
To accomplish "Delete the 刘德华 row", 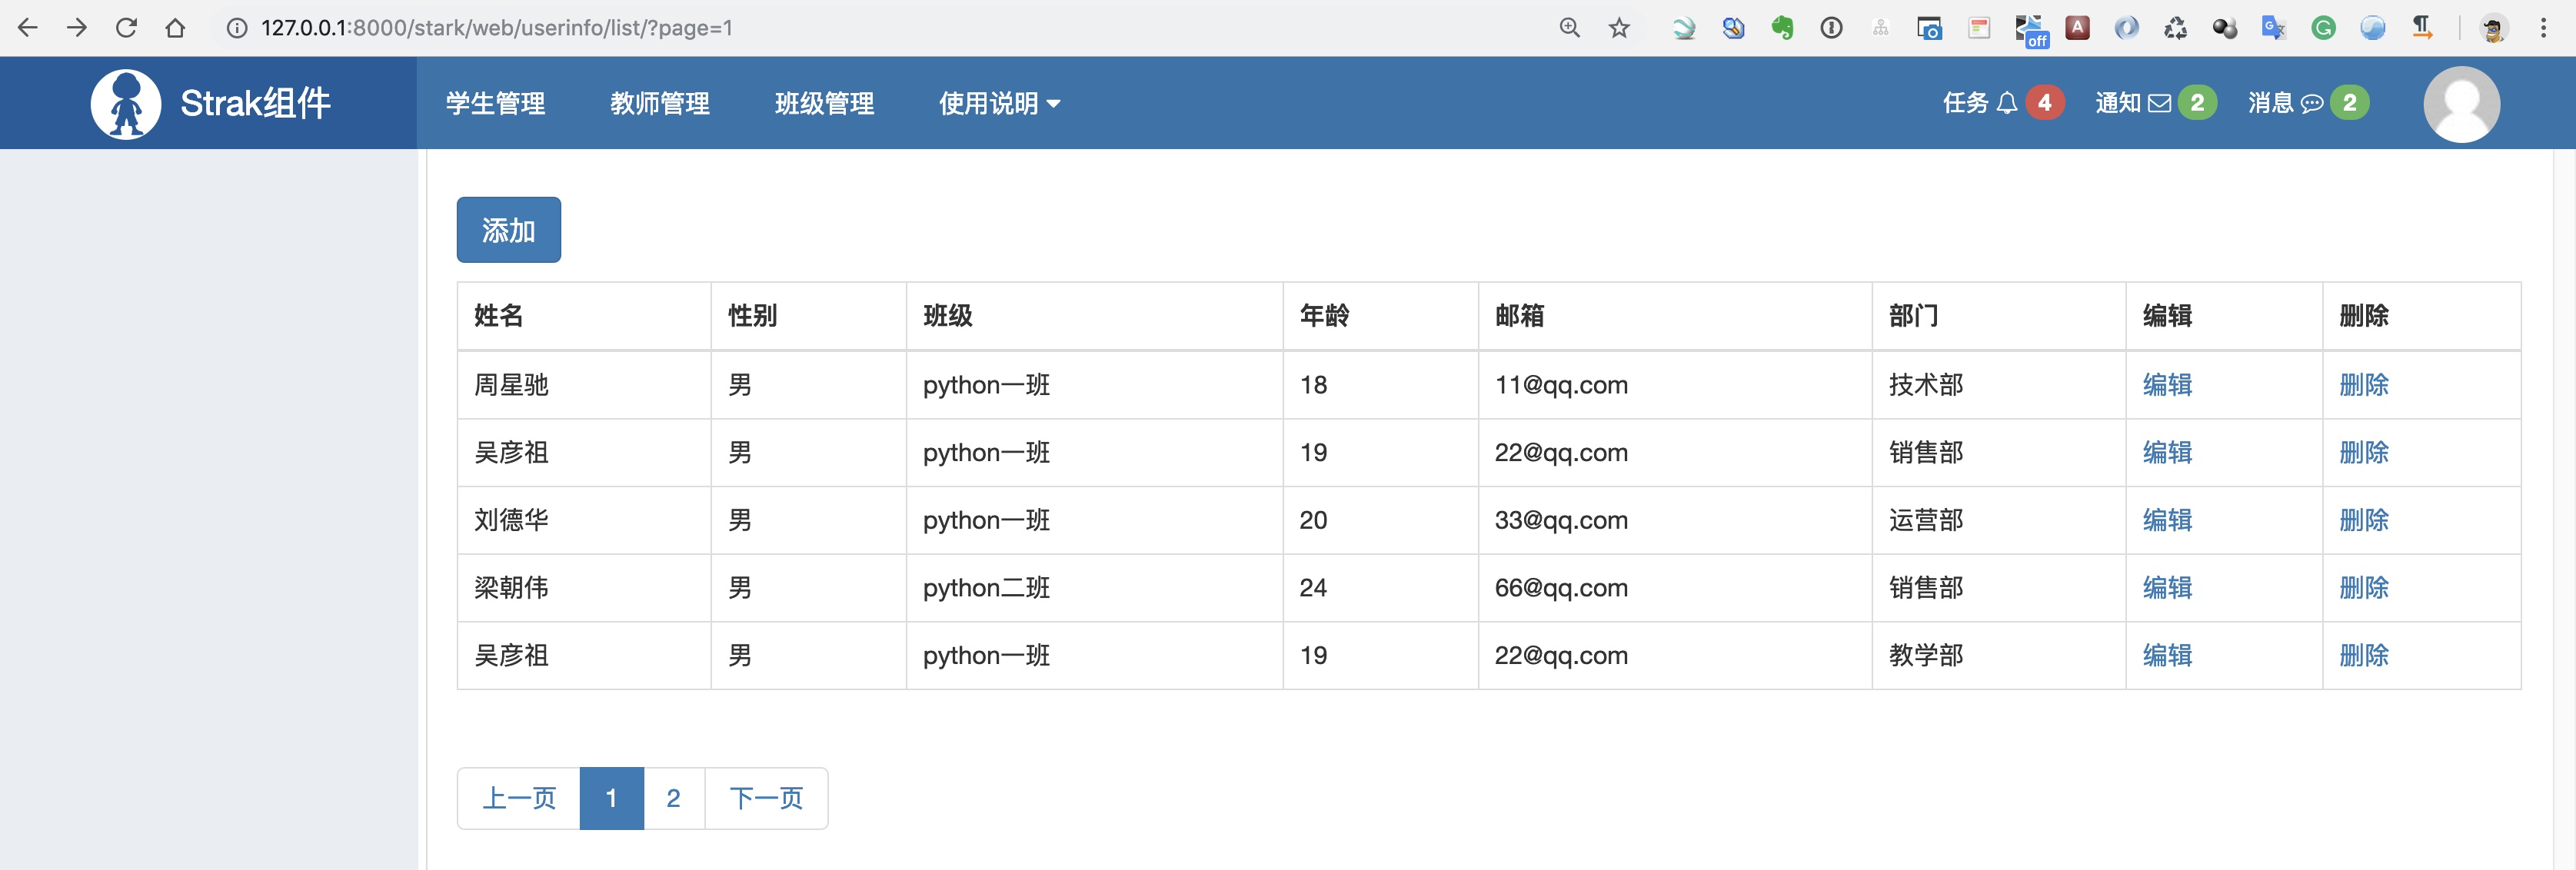I will (x=2364, y=520).
